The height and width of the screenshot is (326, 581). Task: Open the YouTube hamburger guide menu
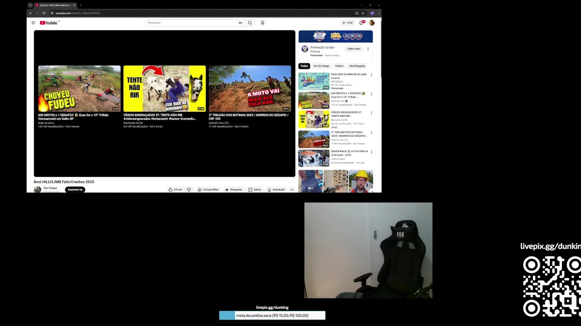tap(33, 23)
